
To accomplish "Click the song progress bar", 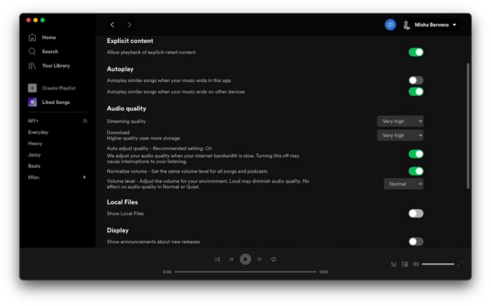I will tap(245, 272).
